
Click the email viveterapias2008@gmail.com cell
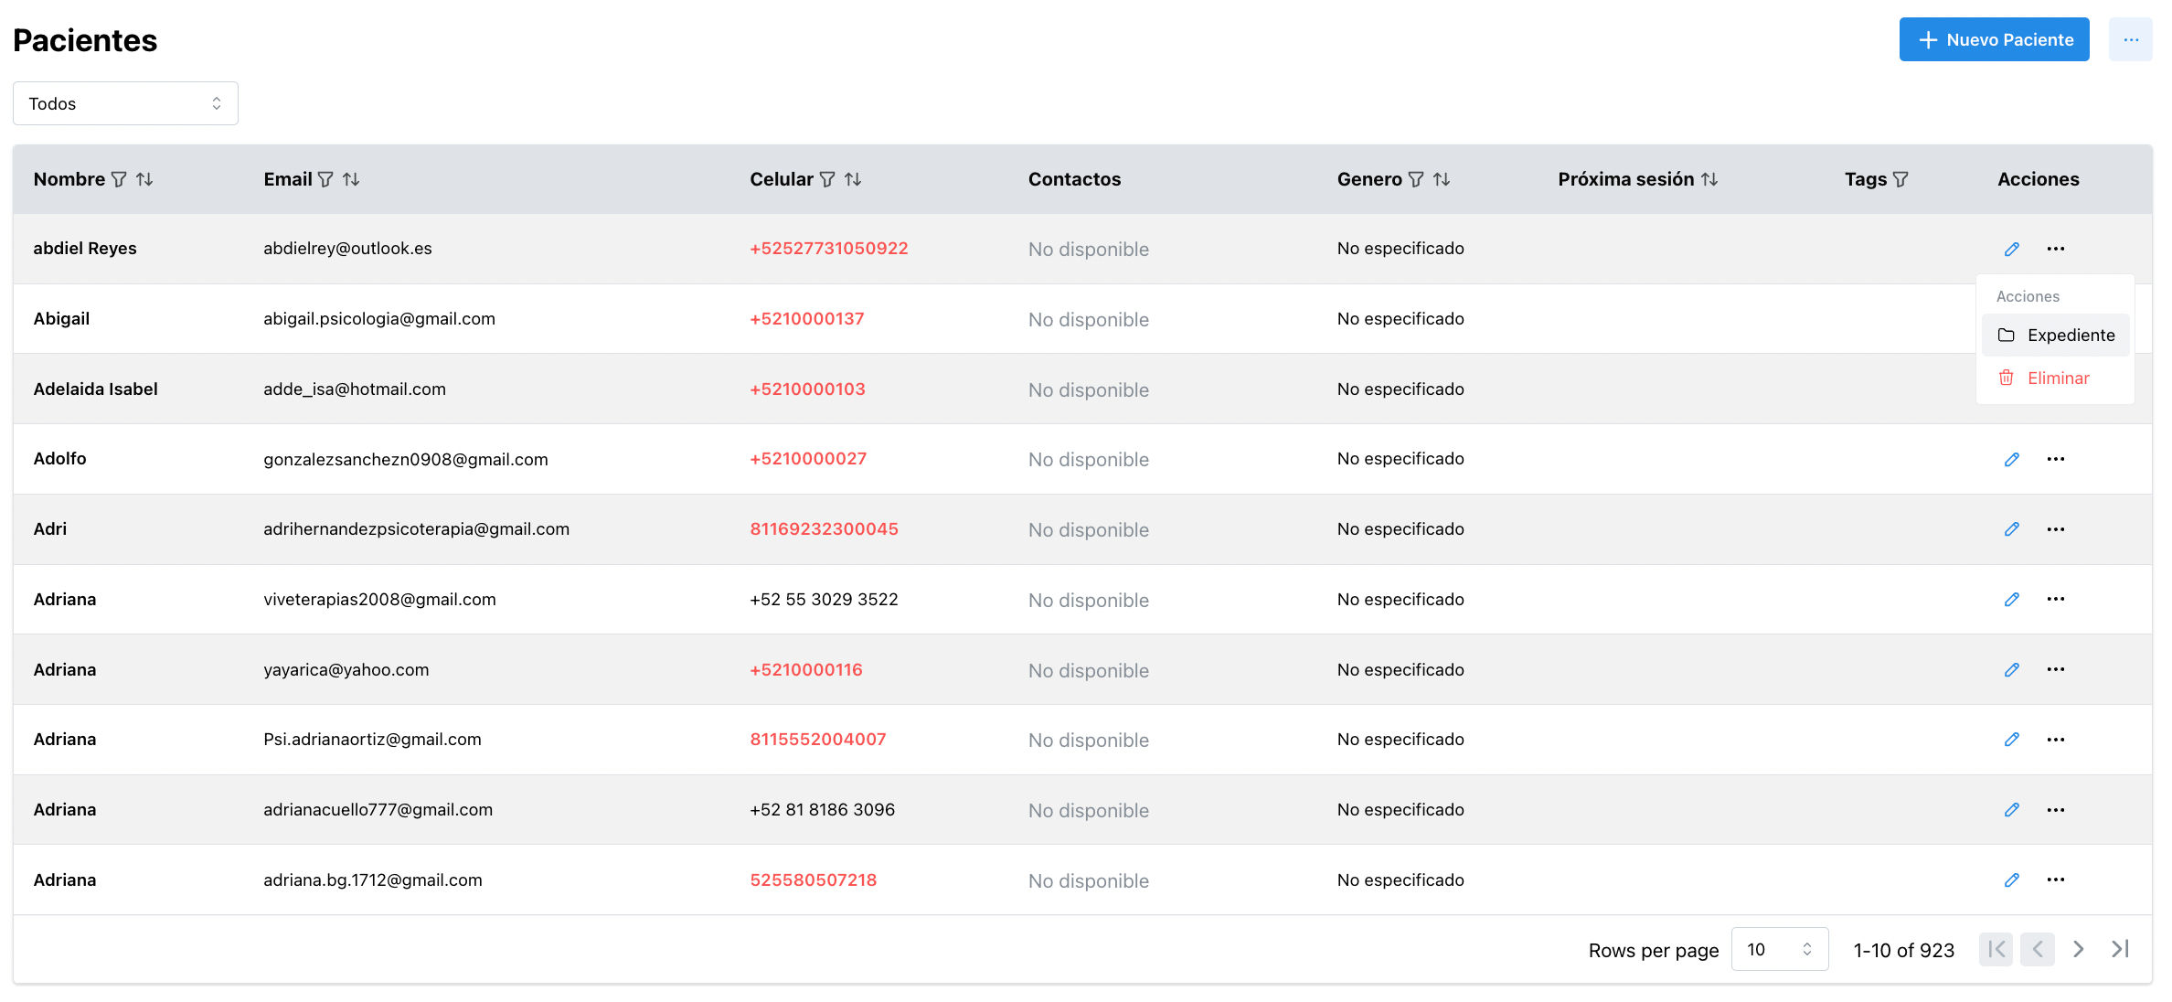click(379, 600)
